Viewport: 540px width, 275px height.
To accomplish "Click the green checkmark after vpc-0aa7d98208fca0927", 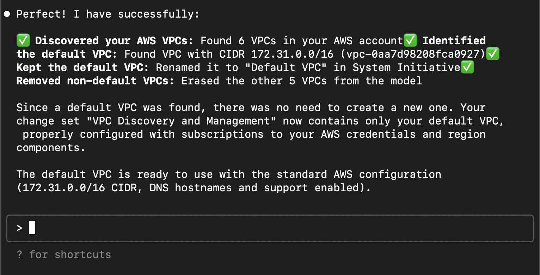I will click(492, 54).
